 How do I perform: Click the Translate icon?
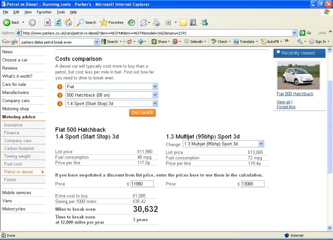click(236, 42)
